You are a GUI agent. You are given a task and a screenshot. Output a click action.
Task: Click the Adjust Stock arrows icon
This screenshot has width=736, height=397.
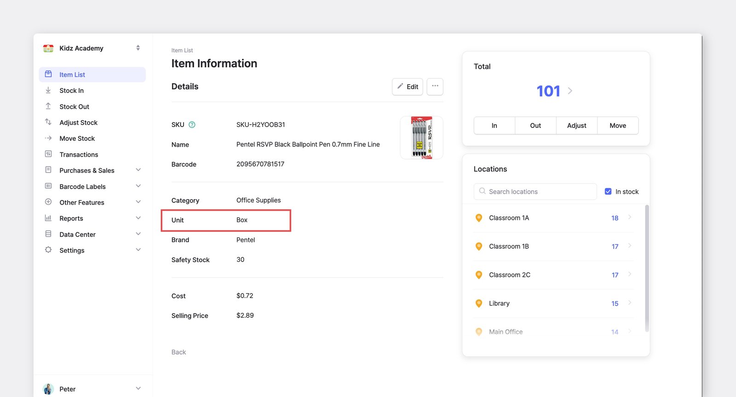[x=48, y=122]
